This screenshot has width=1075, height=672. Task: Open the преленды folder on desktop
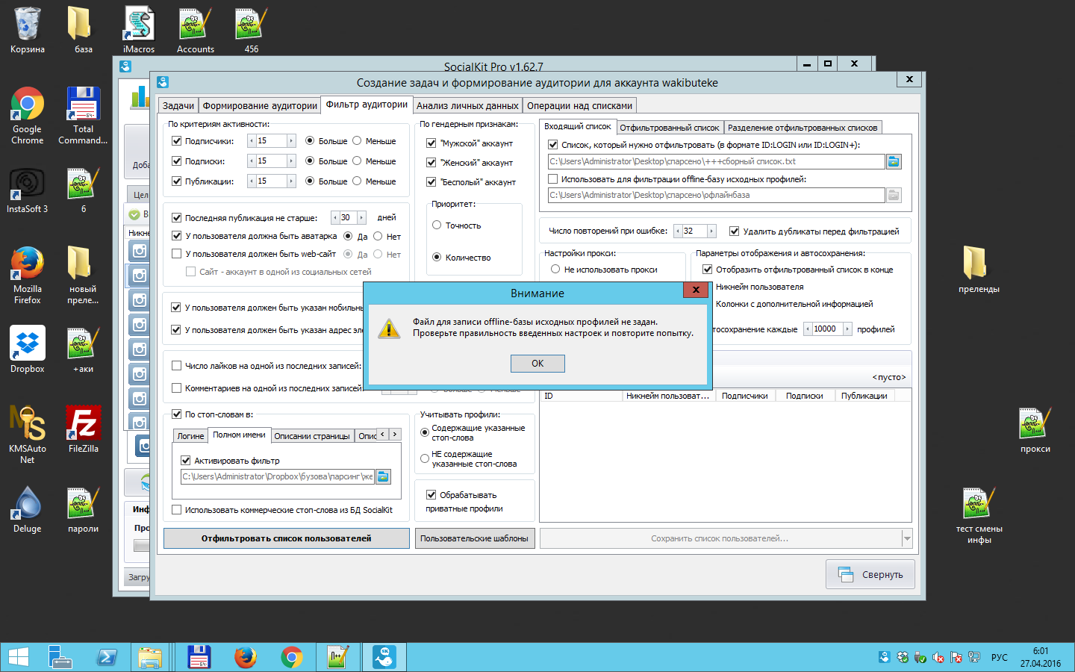coord(979,270)
